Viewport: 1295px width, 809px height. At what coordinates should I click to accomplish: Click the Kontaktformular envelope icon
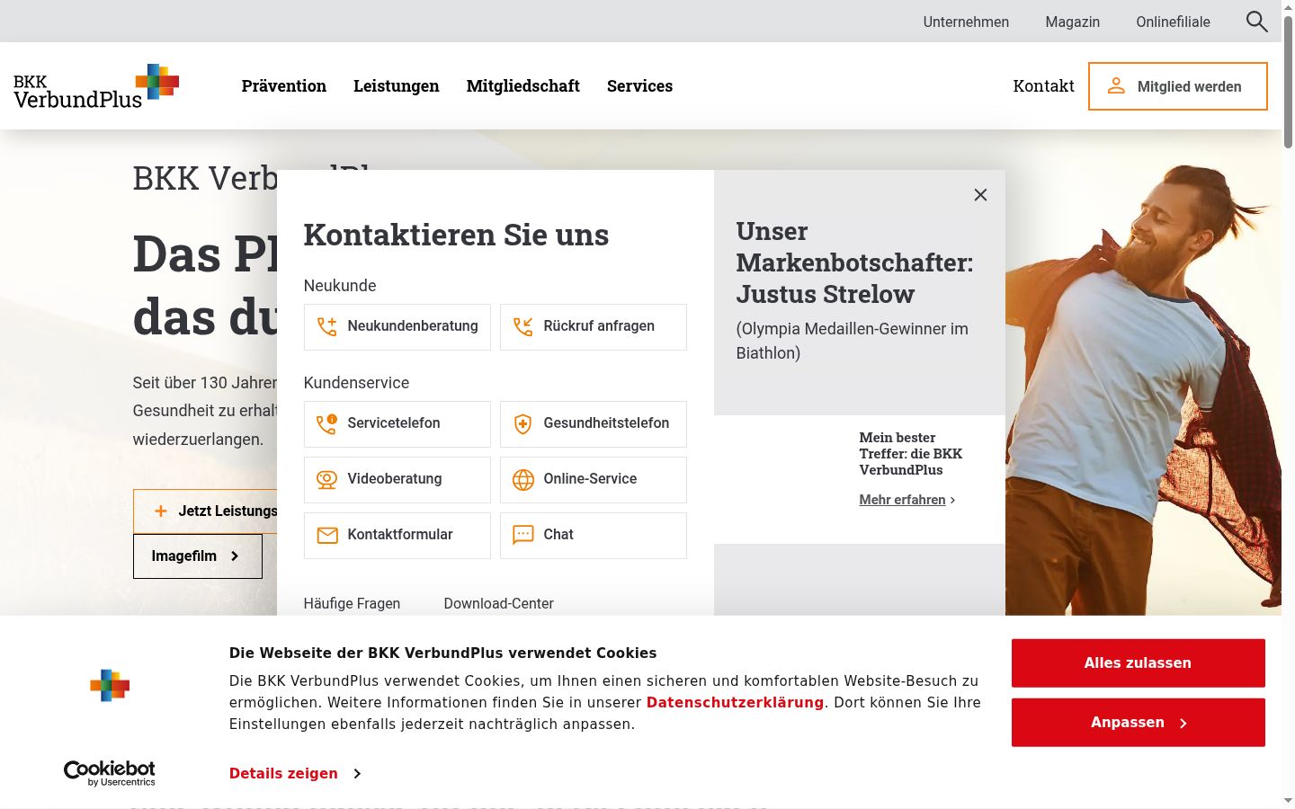[326, 536]
